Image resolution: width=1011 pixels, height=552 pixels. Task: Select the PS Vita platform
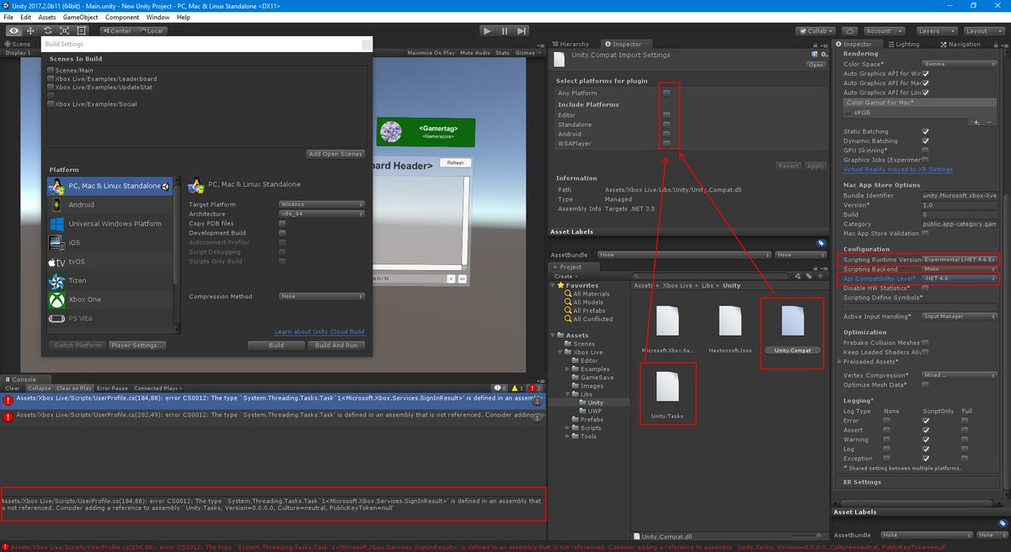(x=110, y=317)
